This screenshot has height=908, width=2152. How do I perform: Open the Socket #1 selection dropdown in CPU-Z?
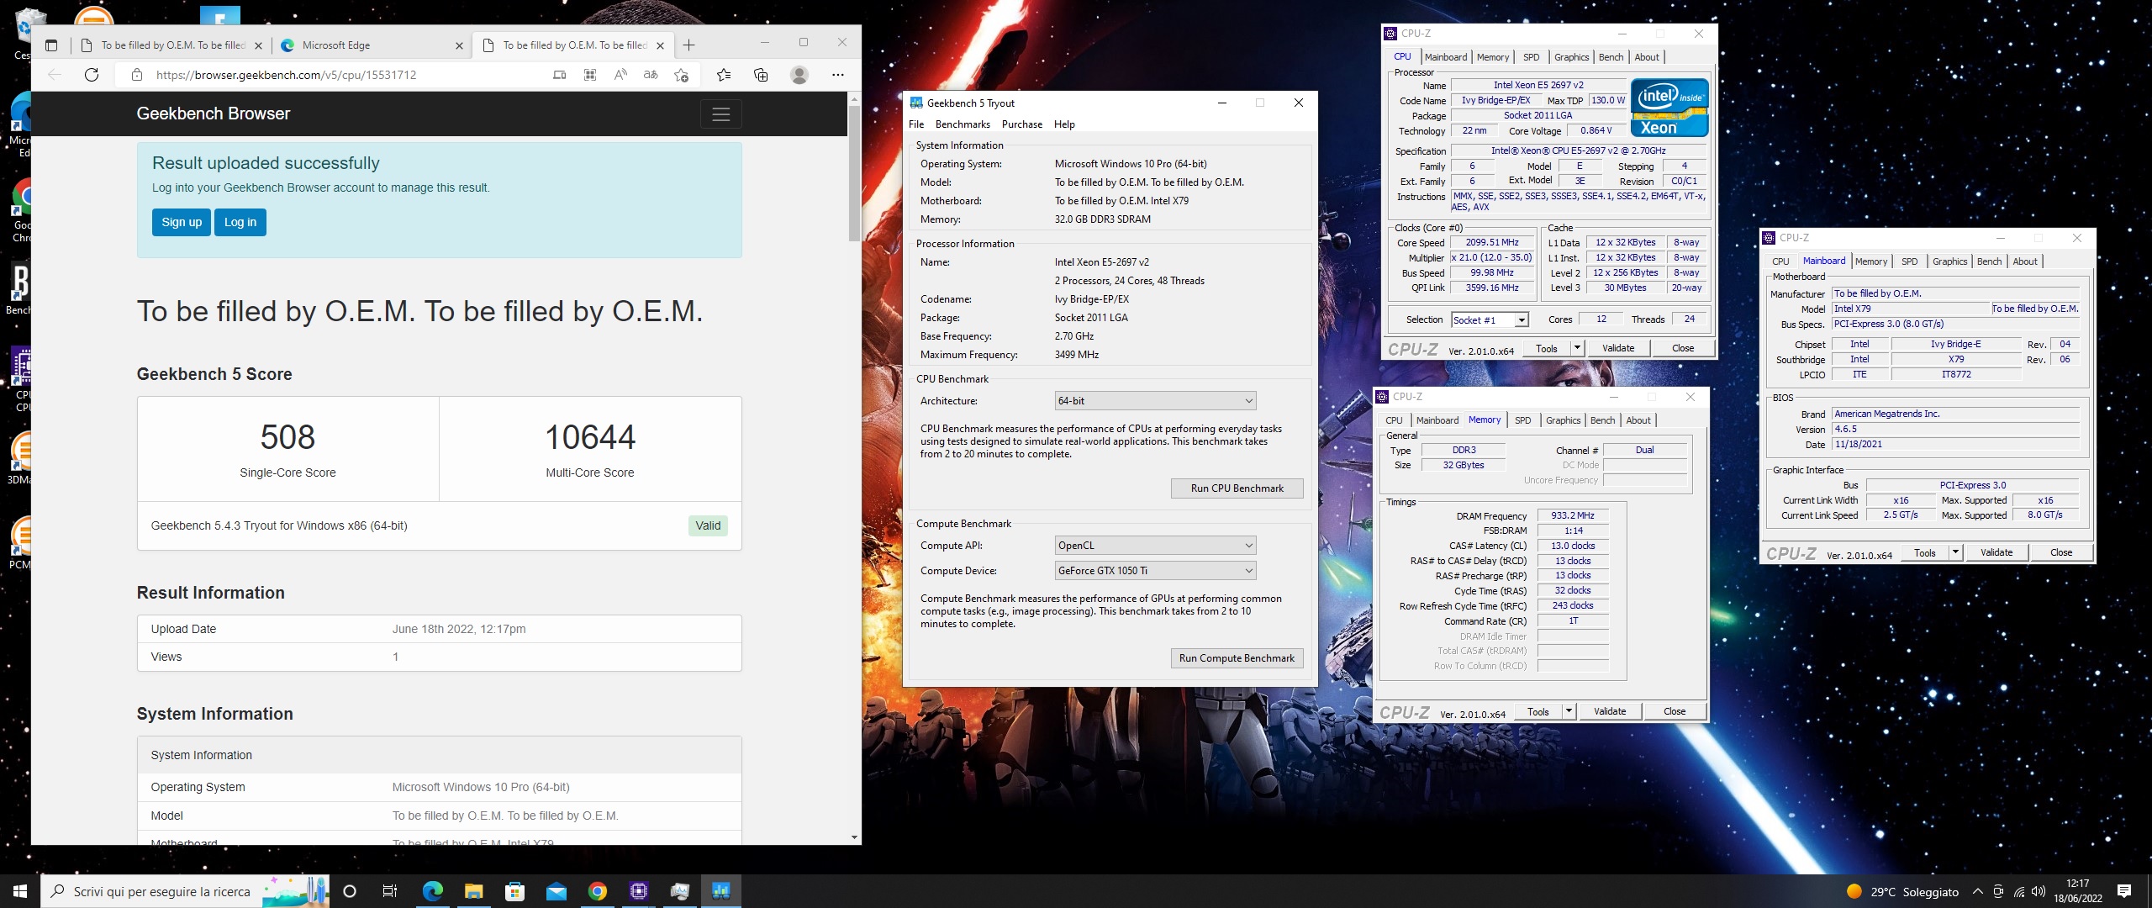1490,319
